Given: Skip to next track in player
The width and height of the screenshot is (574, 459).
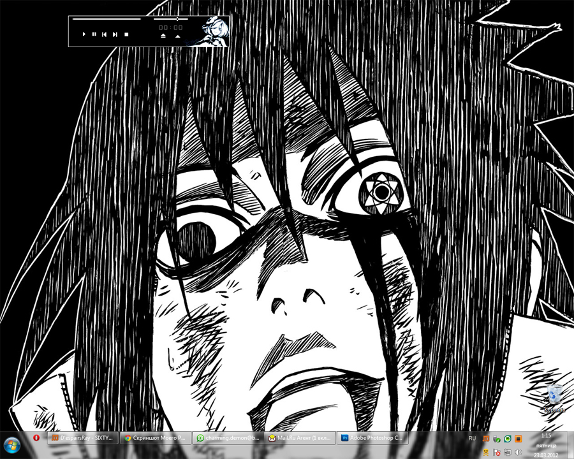Looking at the screenshot, I should point(115,34).
